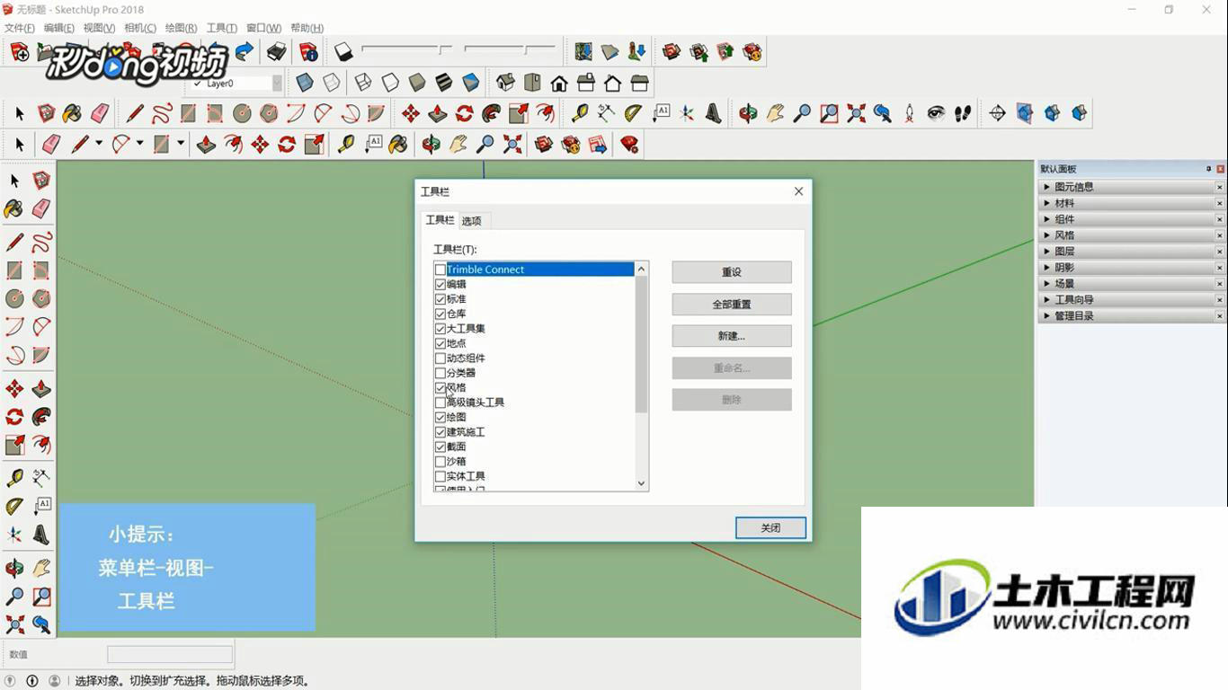Select the Zoom magnifier in left toolbar
Viewport: 1228px width, 690px height.
pos(14,597)
